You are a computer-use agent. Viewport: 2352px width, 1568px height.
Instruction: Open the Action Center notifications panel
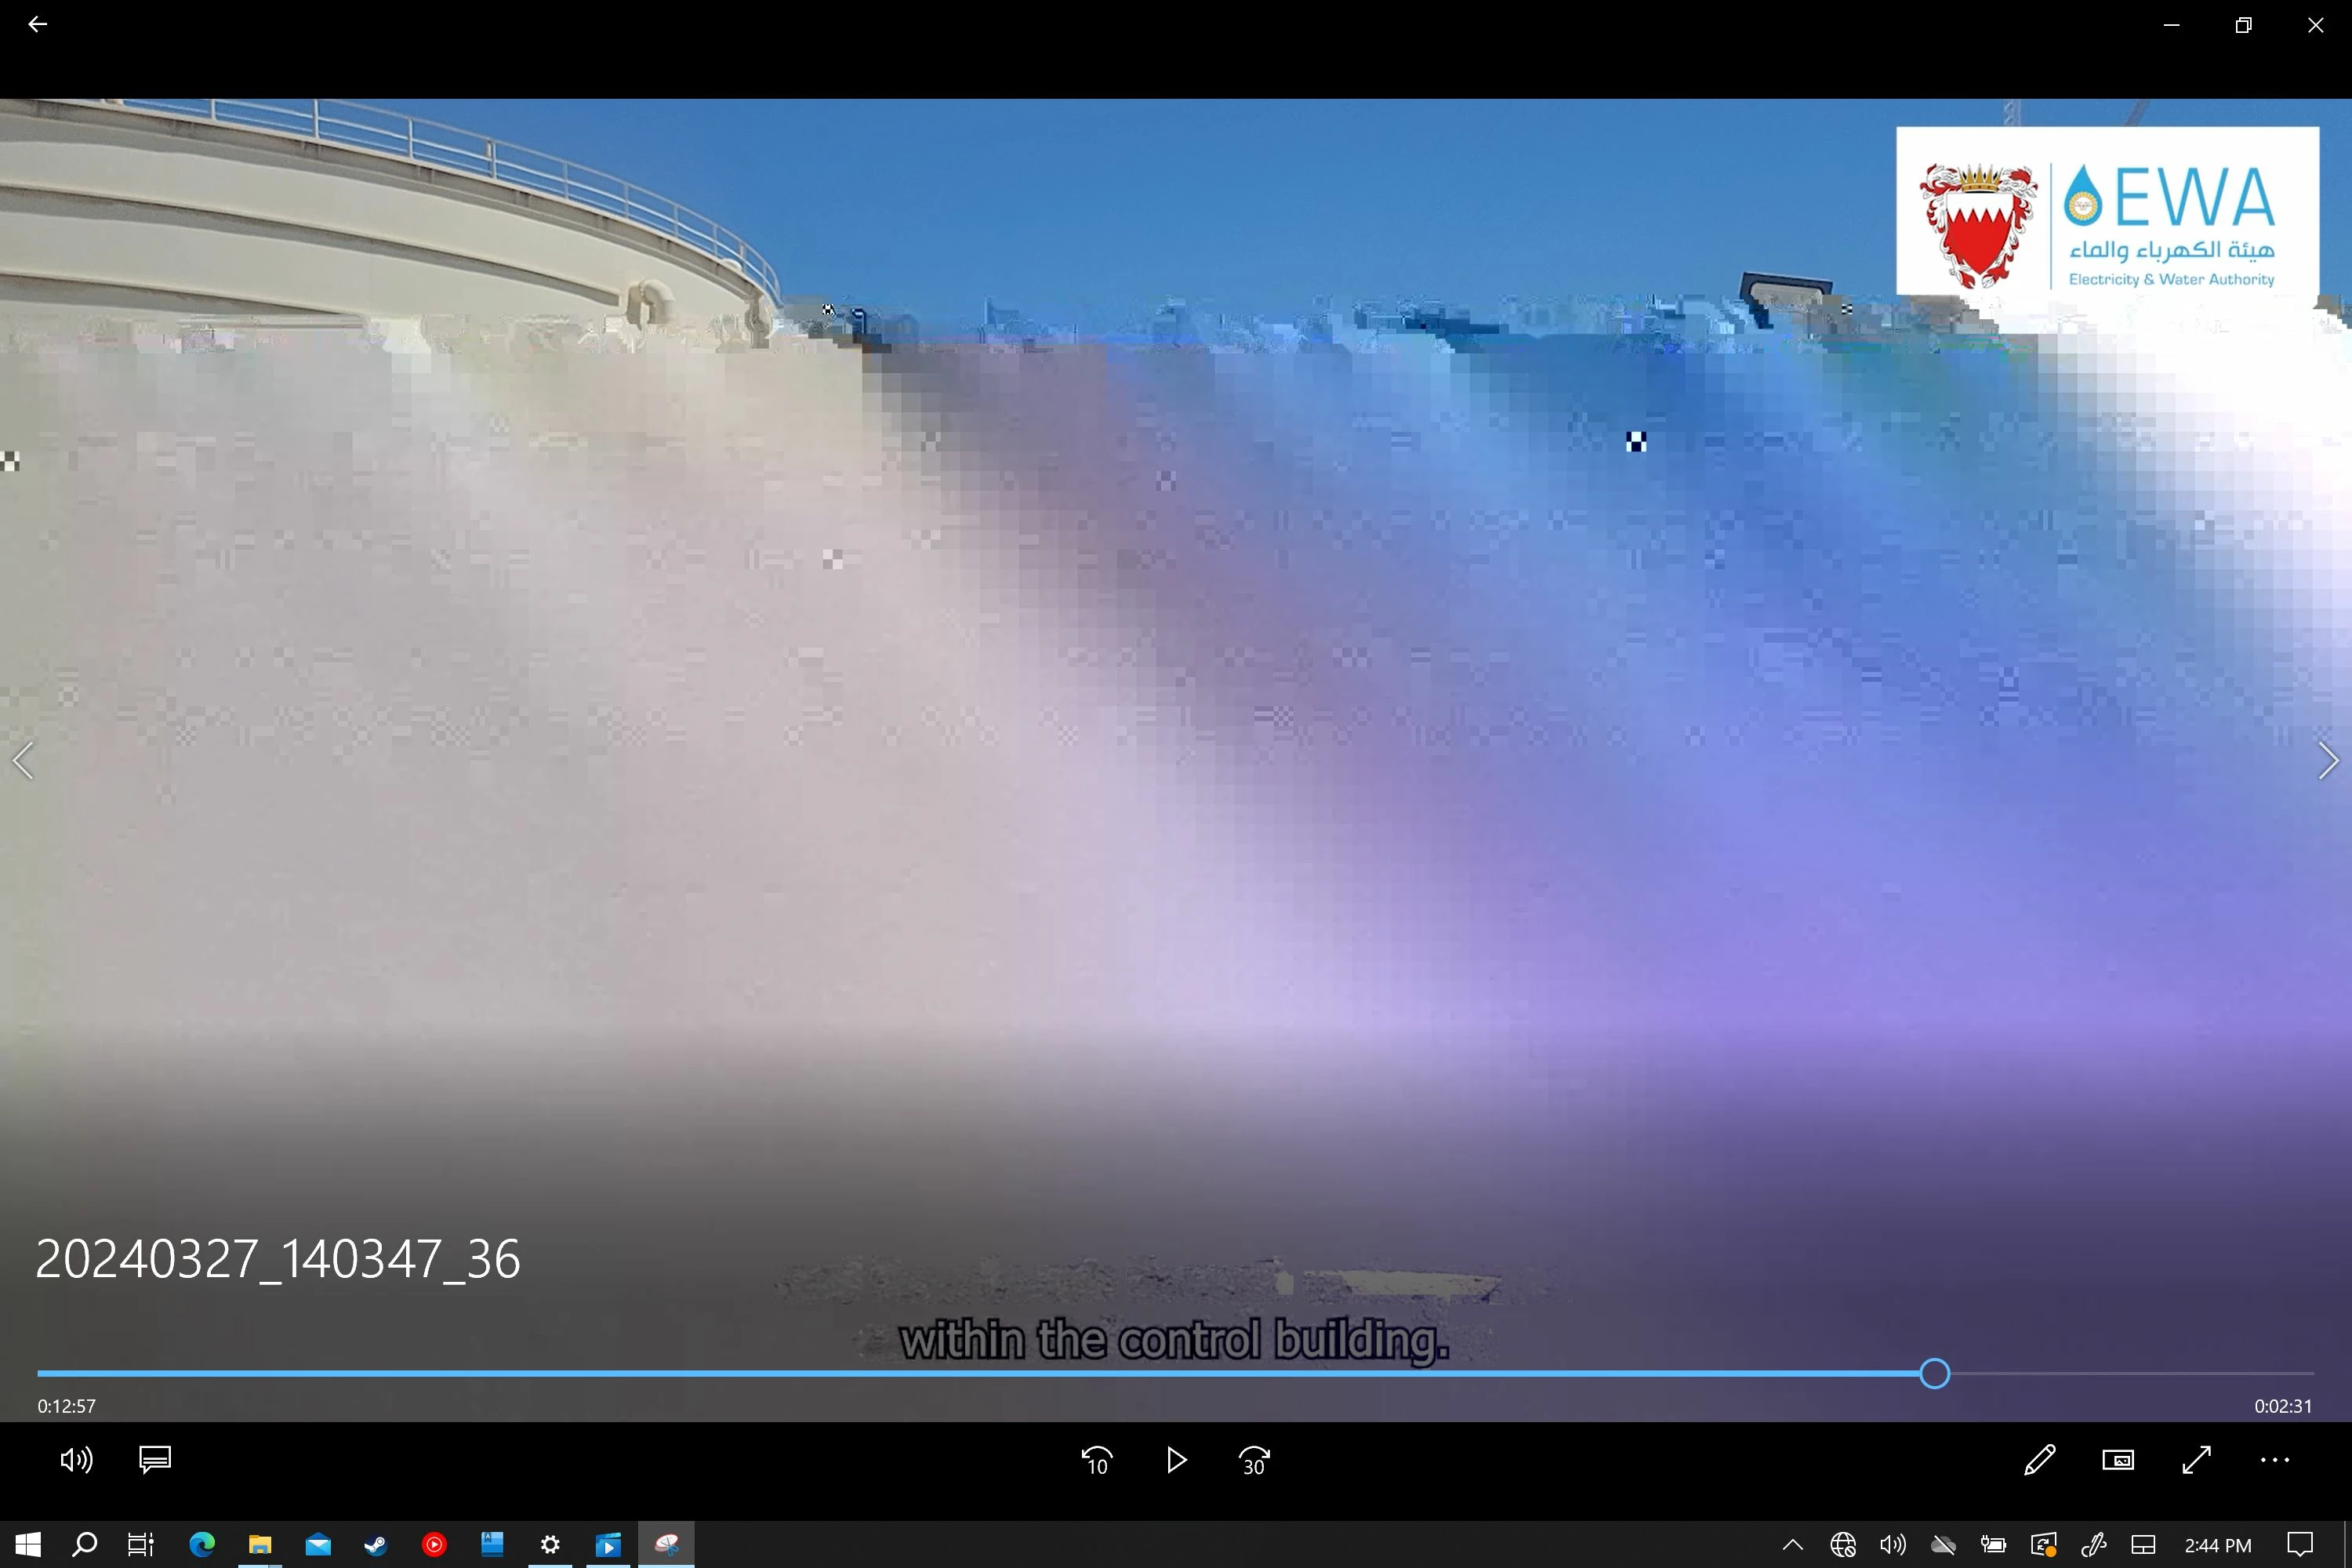tap(2300, 1545)
